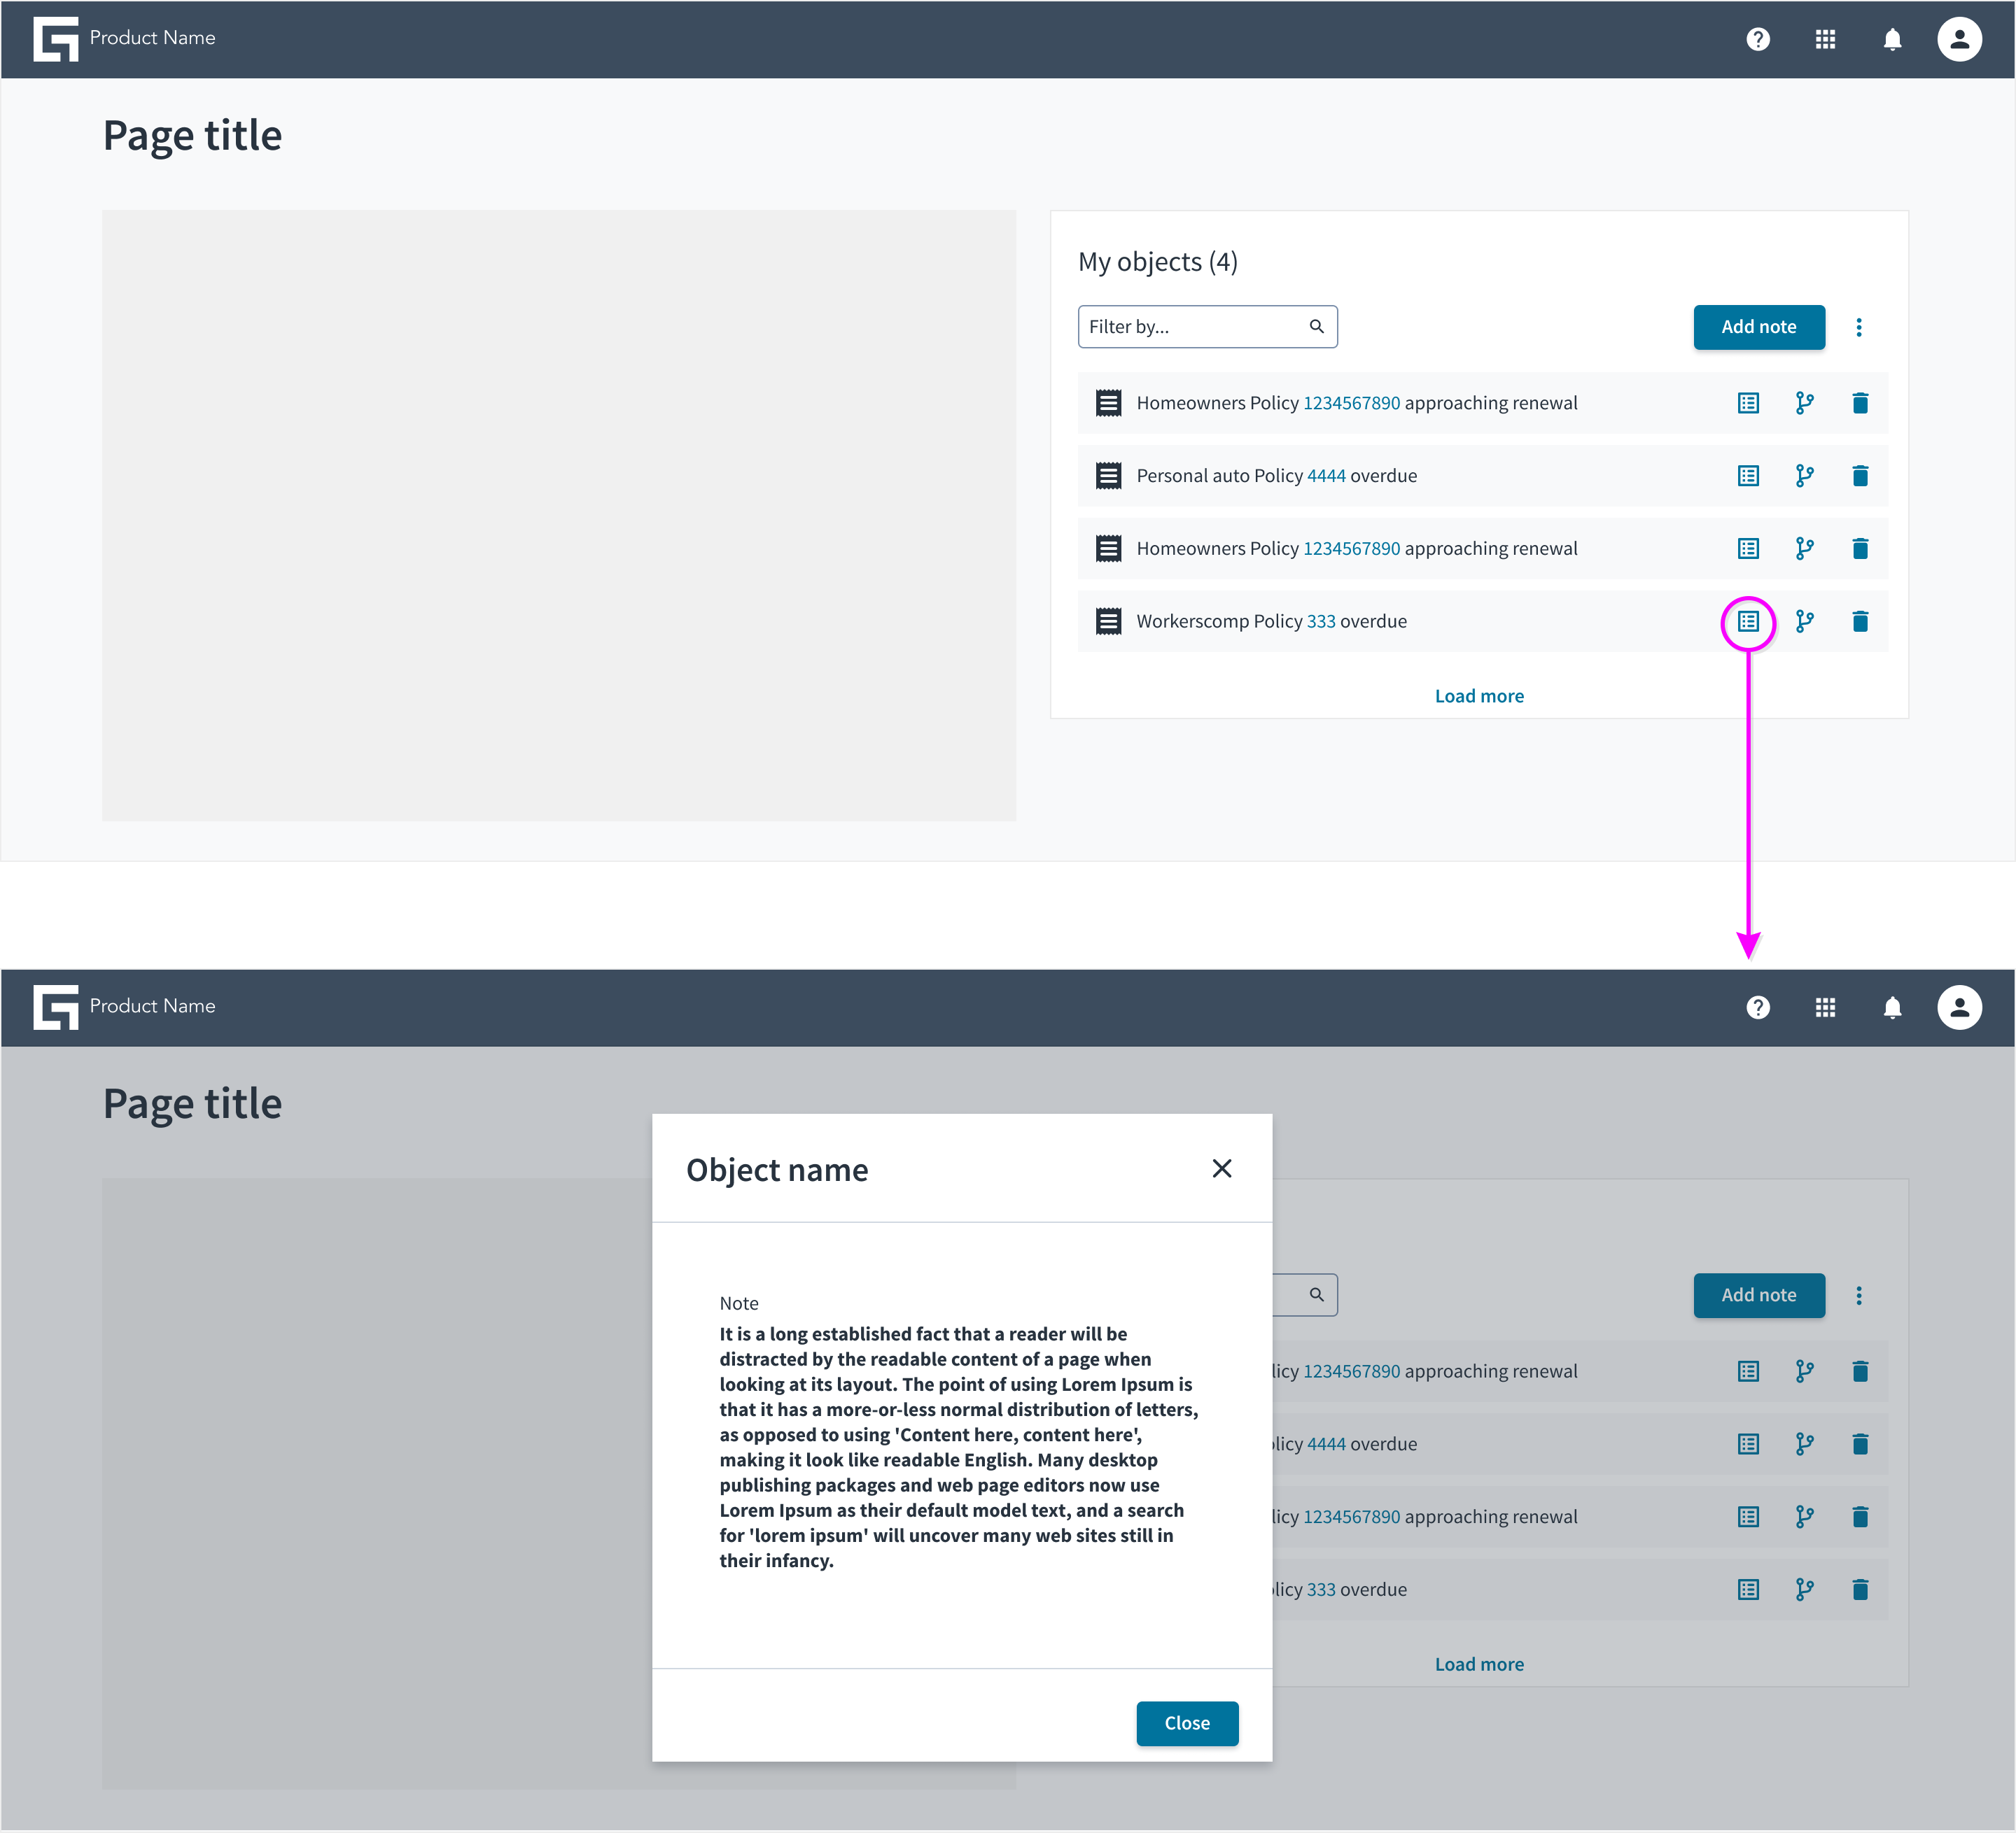This screenshot has width=2016, height=1833.
Task: Click the top Load more link
Action: 1479,695
